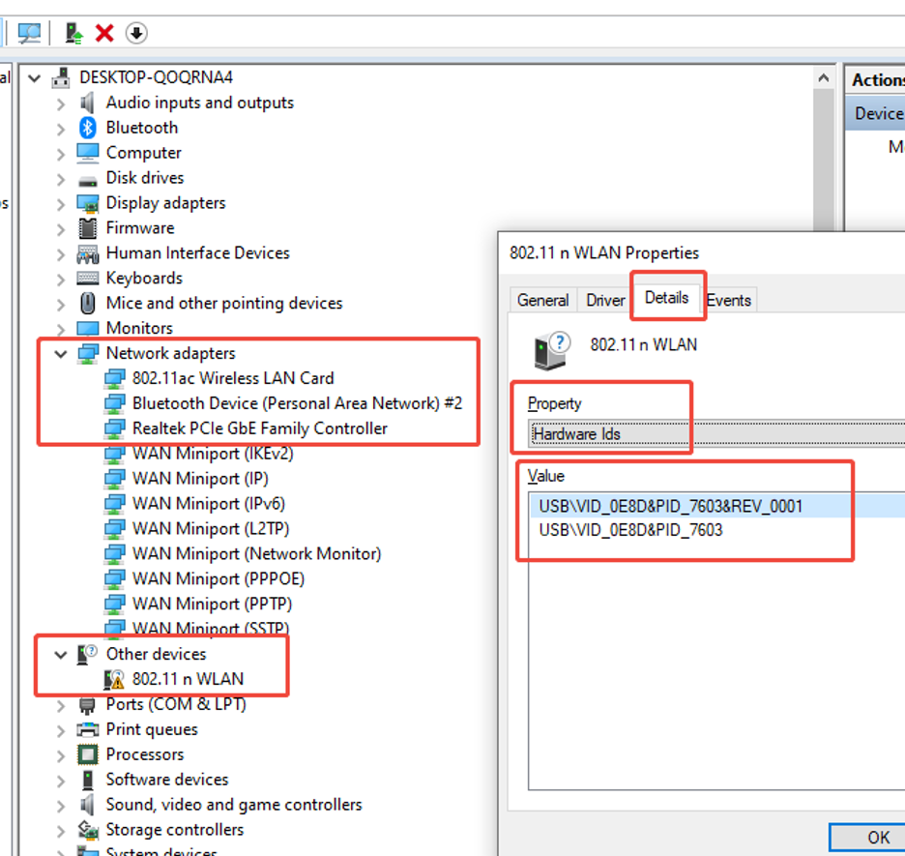905x856 pixels.
Task: Expand the Storage controllers node arrow
Action: pos(61,831)
